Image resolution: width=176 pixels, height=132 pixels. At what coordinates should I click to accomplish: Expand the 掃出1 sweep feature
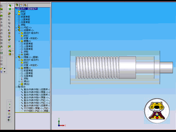coord(19,82)
